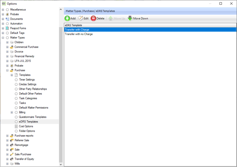The height and width of the screenshot is (167, 237).
Task: Click the Financial Remedy icon
Action: click(x=12, y=56)
